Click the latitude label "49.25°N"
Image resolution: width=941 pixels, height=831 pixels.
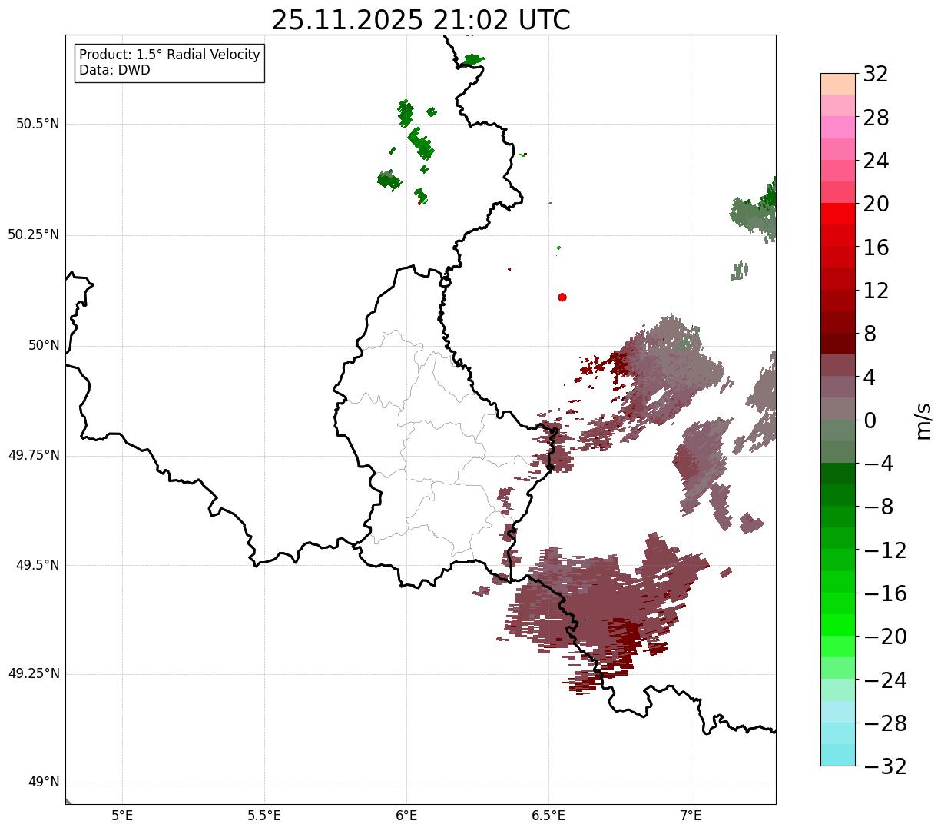34,674
